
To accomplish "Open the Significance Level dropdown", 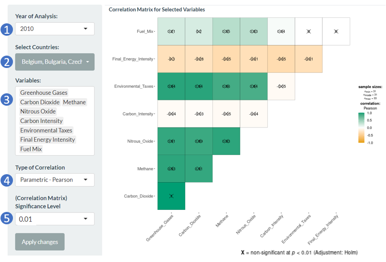I will point(55,219).
